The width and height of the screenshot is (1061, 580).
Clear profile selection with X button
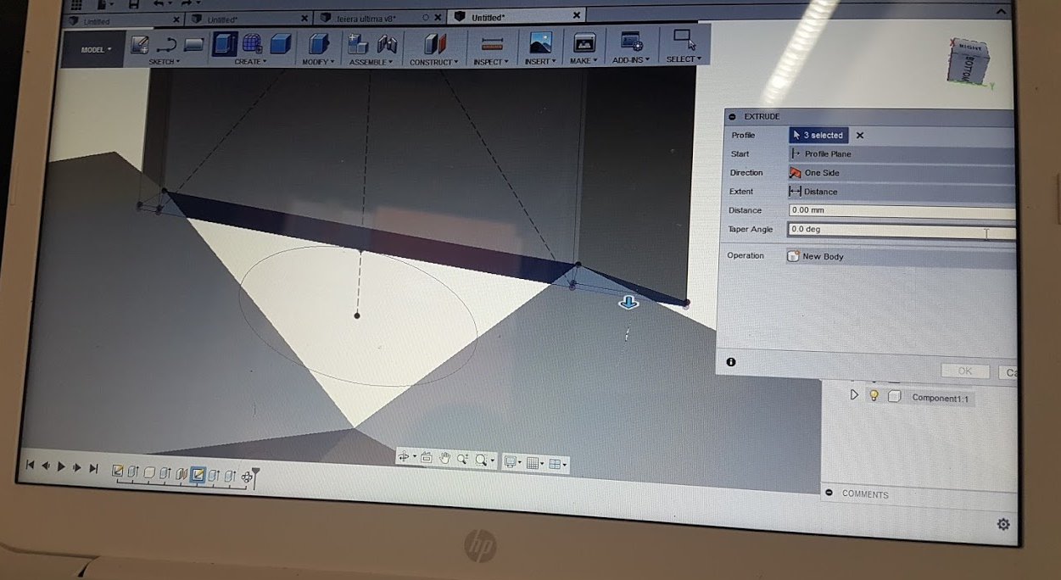859,136
